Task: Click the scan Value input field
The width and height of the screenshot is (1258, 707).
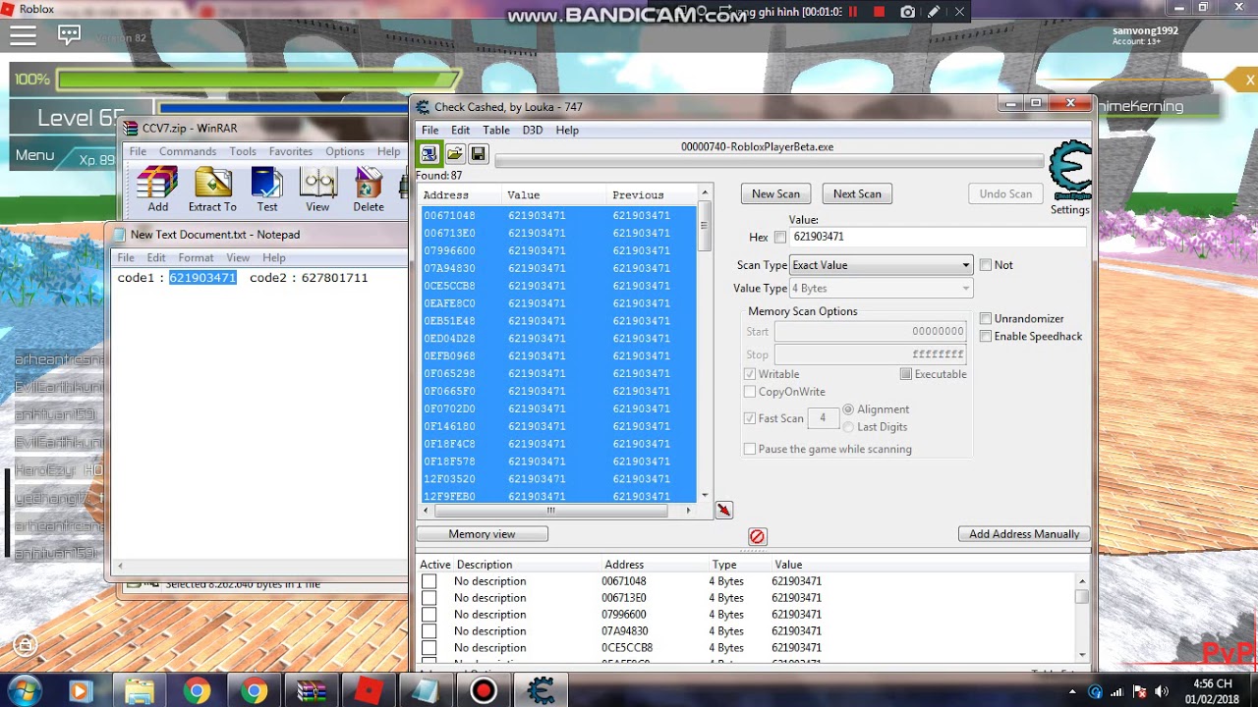Action: click(939, 237)
